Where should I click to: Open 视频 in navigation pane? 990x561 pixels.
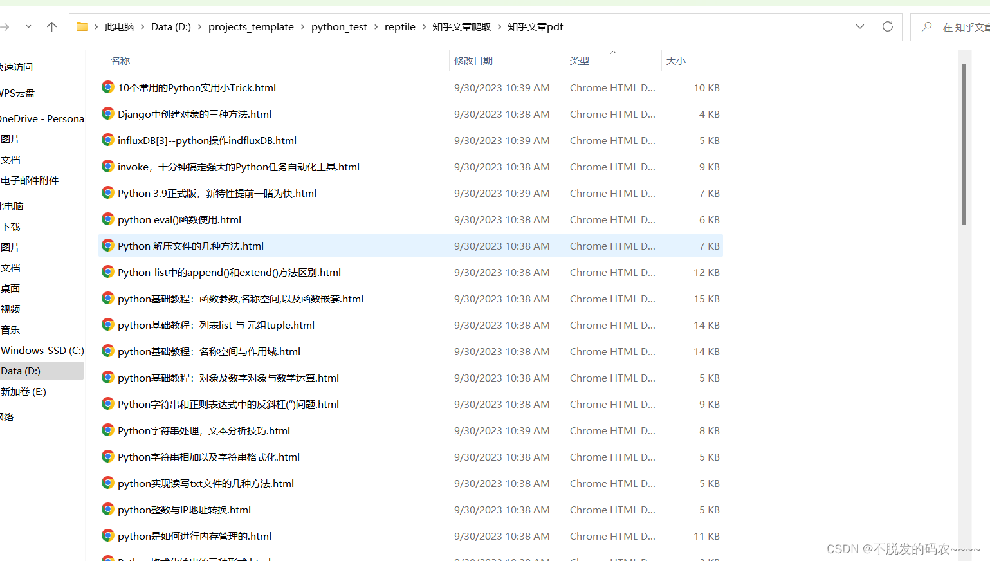pos(10,309)
